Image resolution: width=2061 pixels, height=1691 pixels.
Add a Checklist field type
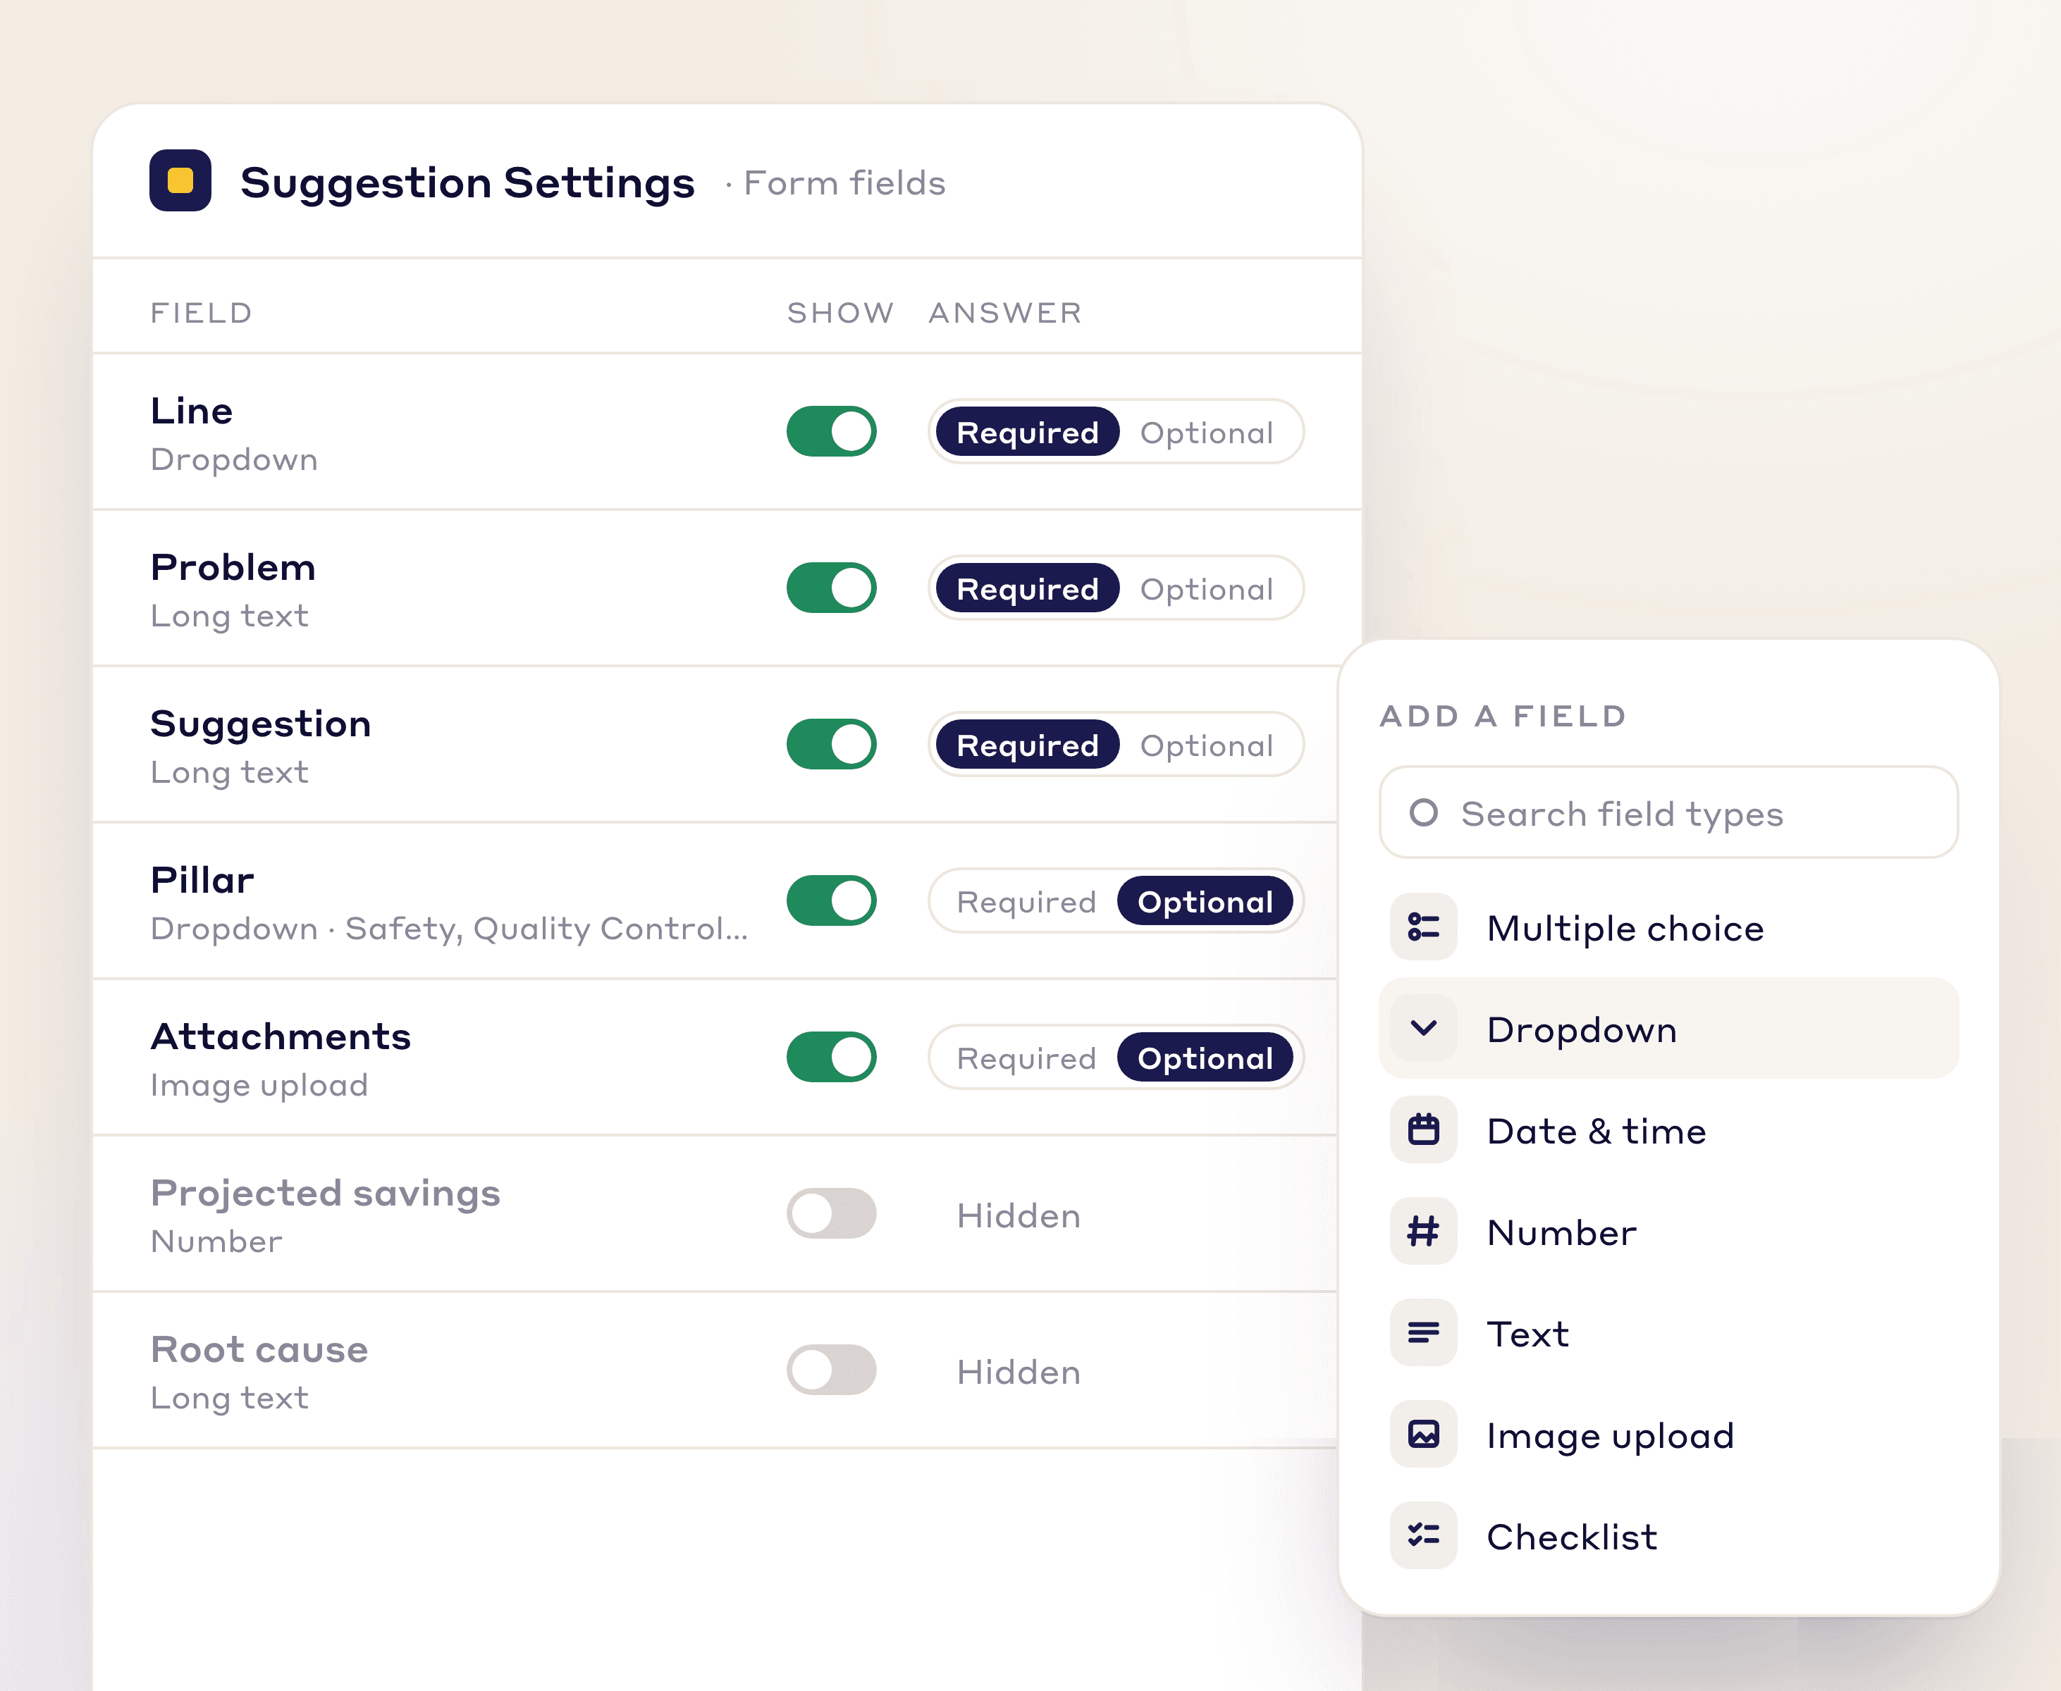tap(1668, 1535)
